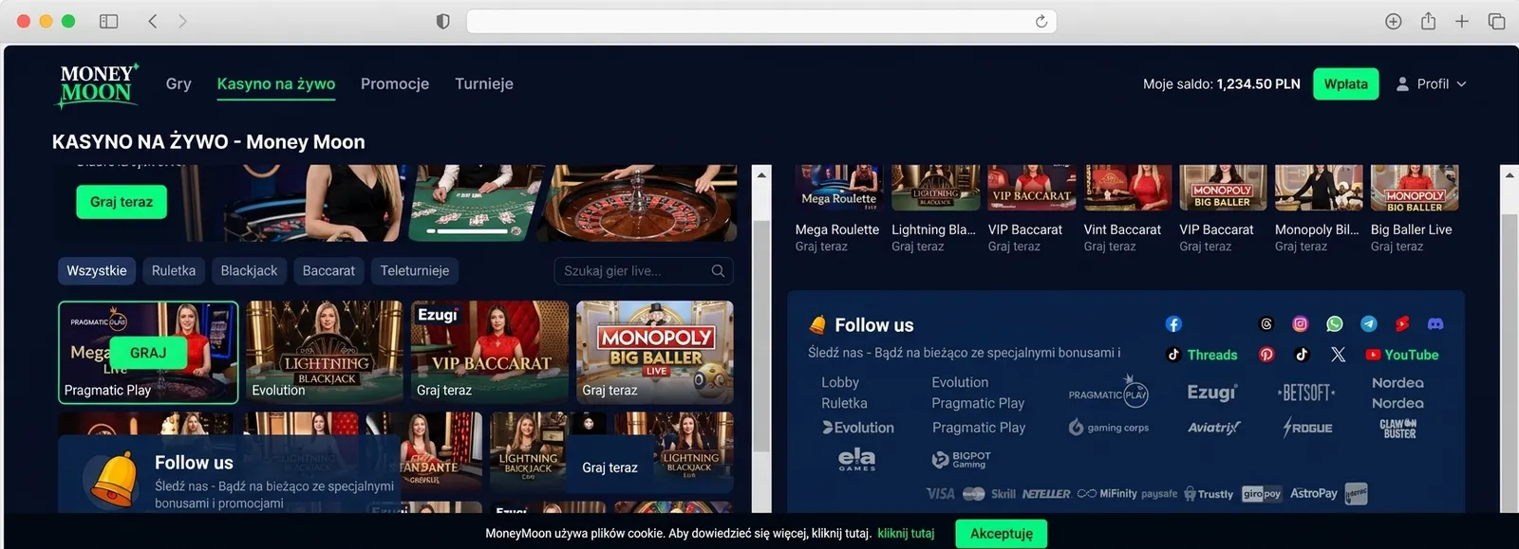Viewport: 1519px width, 549px height.
Task: Click the Threads text link
Action: click(1212, 355)
